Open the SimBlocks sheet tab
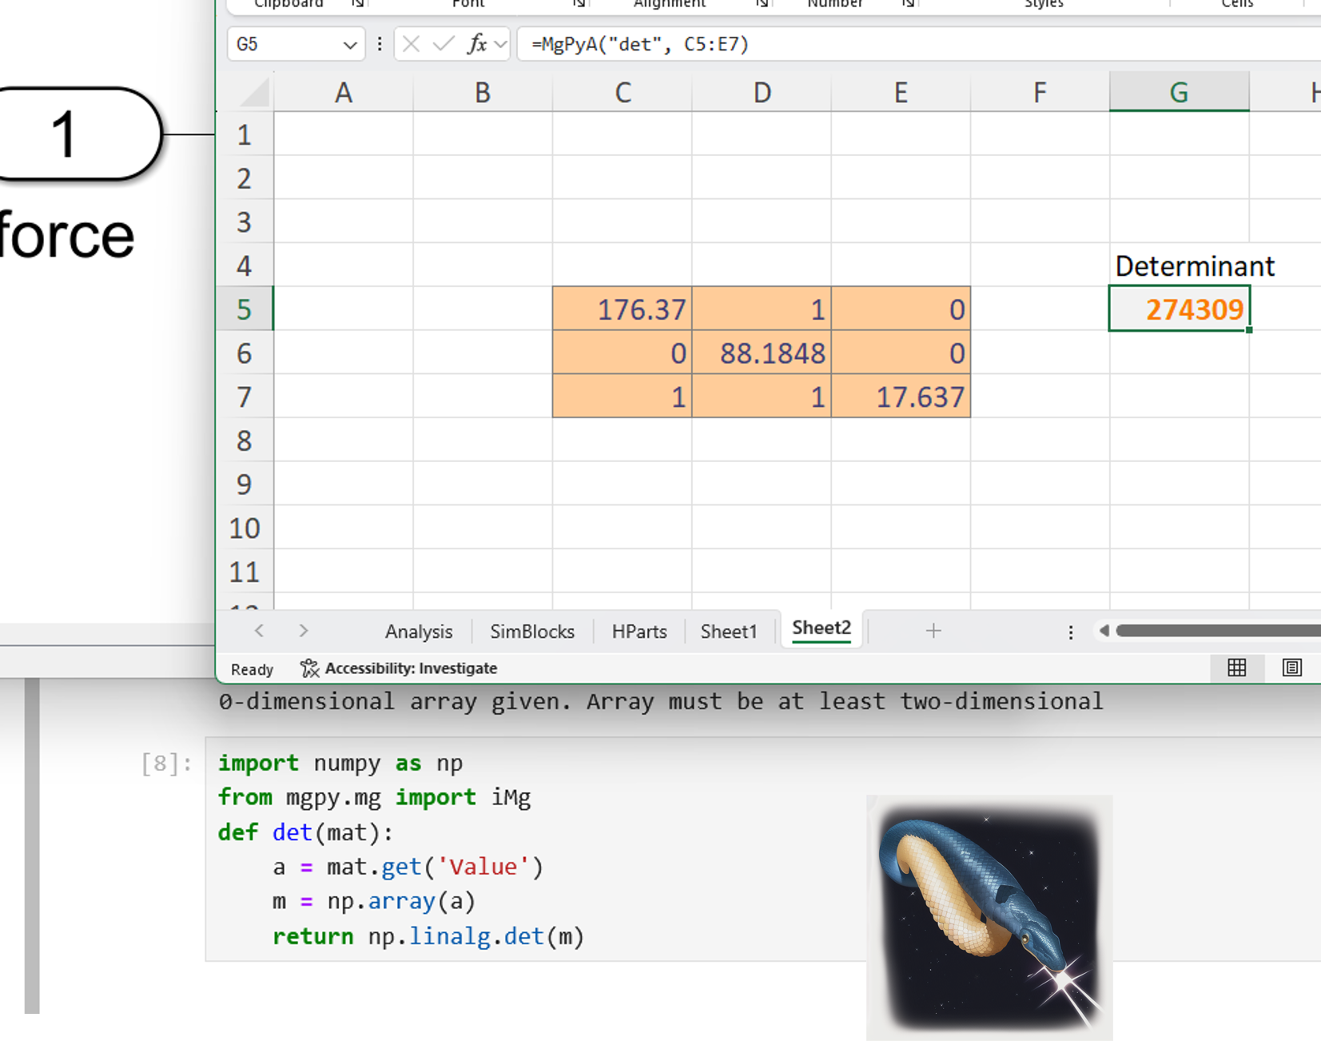 click(x=532, y=632)
